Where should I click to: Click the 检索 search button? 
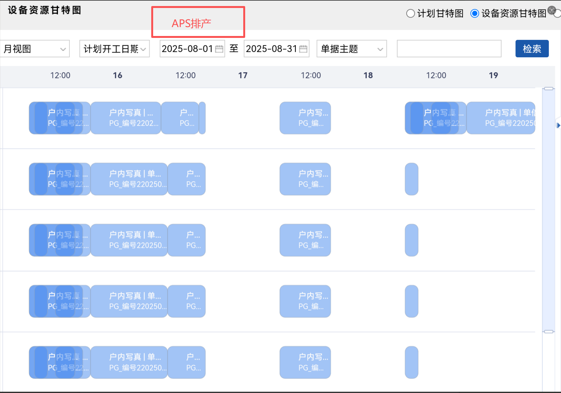coord(532,49)
